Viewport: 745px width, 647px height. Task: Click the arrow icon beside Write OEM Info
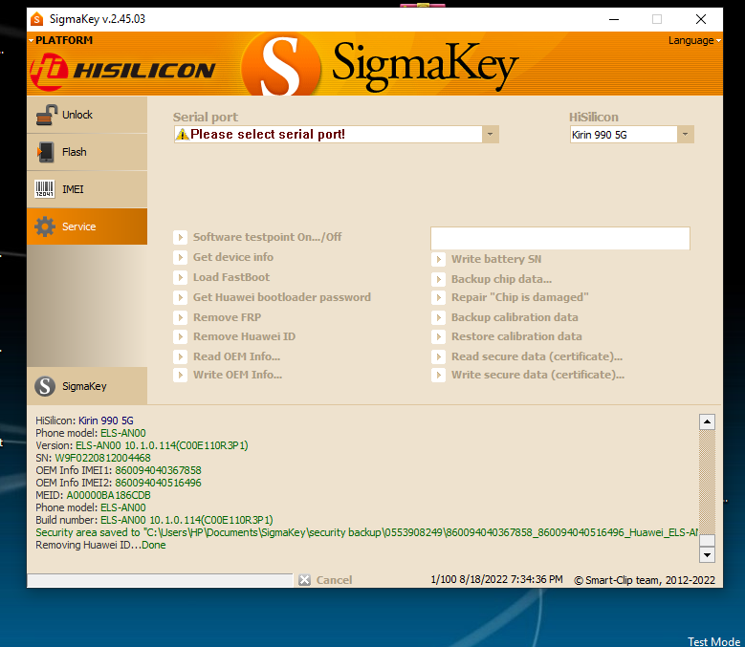tap(180, 375)
